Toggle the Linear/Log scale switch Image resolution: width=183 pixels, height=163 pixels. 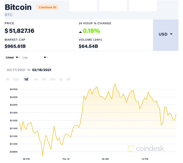18,57
